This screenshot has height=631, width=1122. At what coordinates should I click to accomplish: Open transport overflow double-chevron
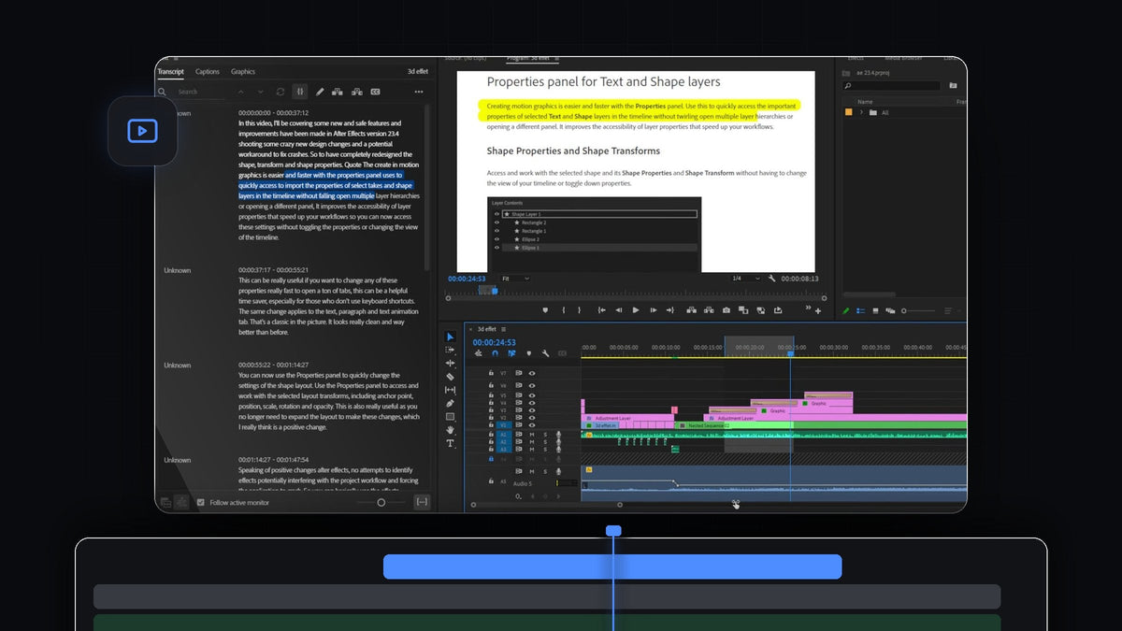tap(808, 308)
